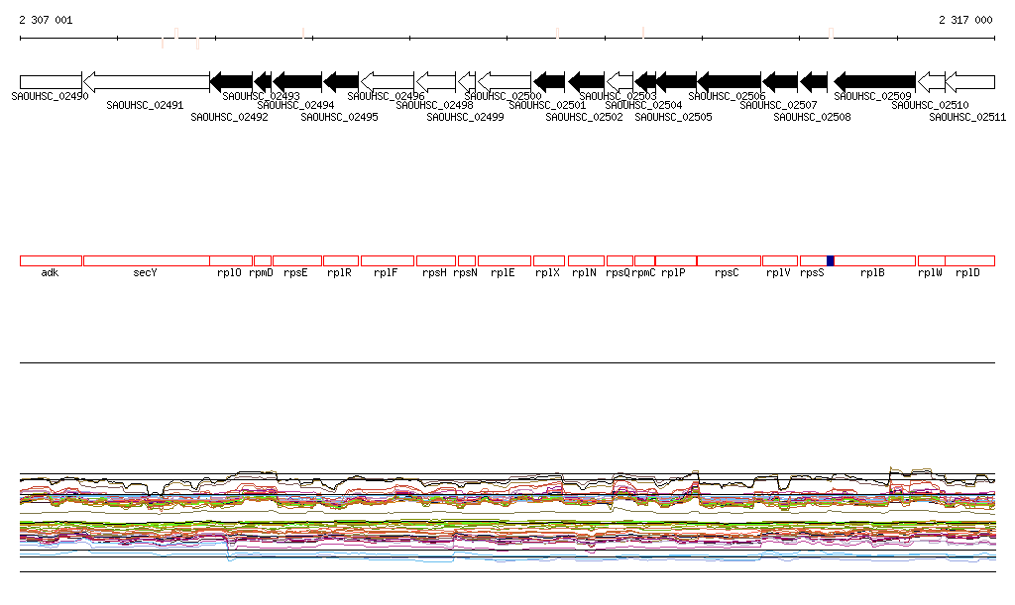Screen dimensions: 1015x605
Task: Click the 'SAOUHSC_02505' text label
Action: point(673,117)
